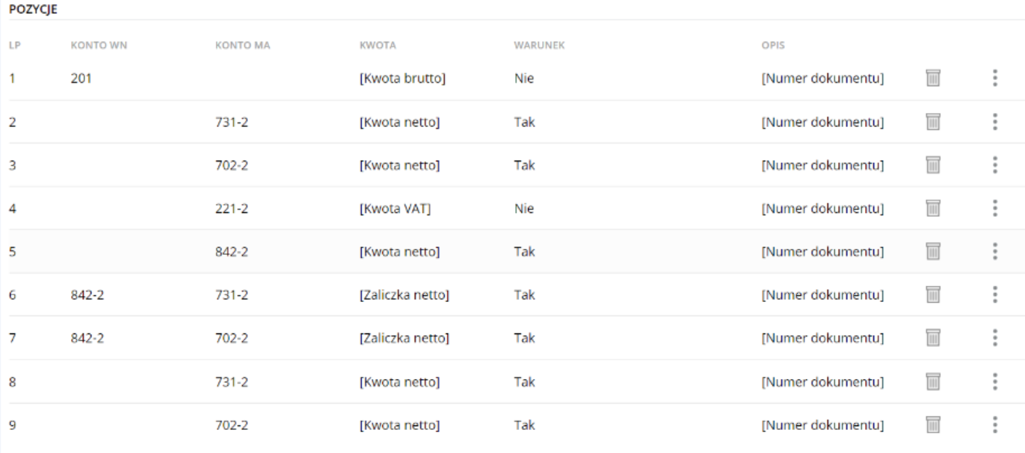1025x453 pixels.
Task: Delete position 1 with the trash icon
Action: [x=932, y=78]
